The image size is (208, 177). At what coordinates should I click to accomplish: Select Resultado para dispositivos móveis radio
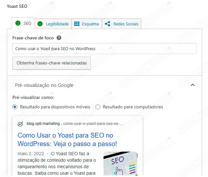point(15,107)
